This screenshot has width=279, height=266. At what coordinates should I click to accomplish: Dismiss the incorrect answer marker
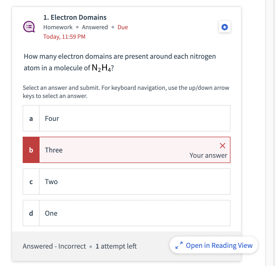click(222, 146)
